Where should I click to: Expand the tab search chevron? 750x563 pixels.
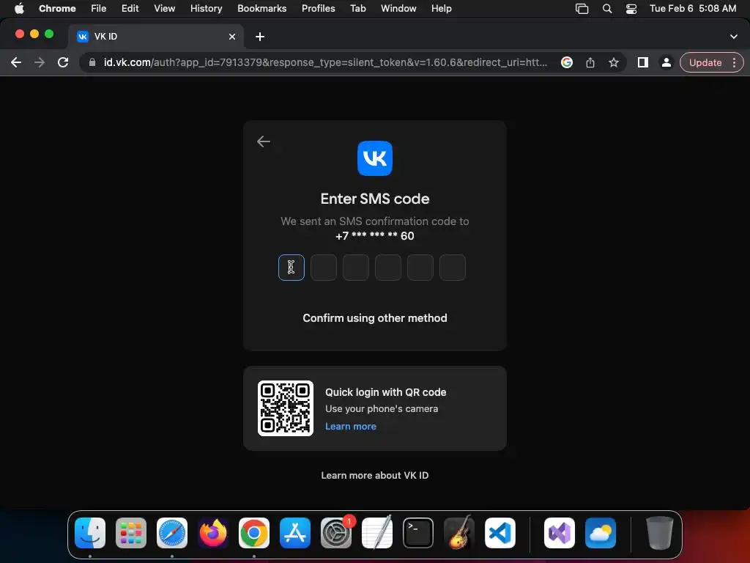tap(734, 37)
